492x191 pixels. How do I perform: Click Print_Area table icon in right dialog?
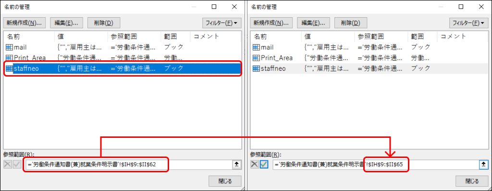pos(257,58)
